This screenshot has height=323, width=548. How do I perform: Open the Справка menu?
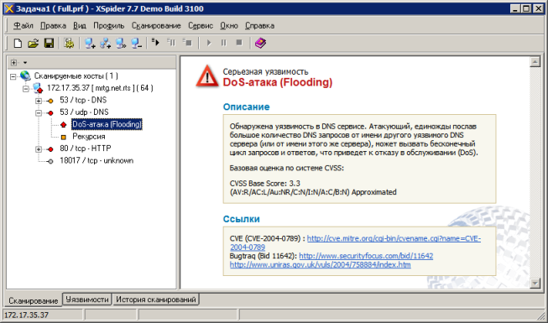click(259, 25)
